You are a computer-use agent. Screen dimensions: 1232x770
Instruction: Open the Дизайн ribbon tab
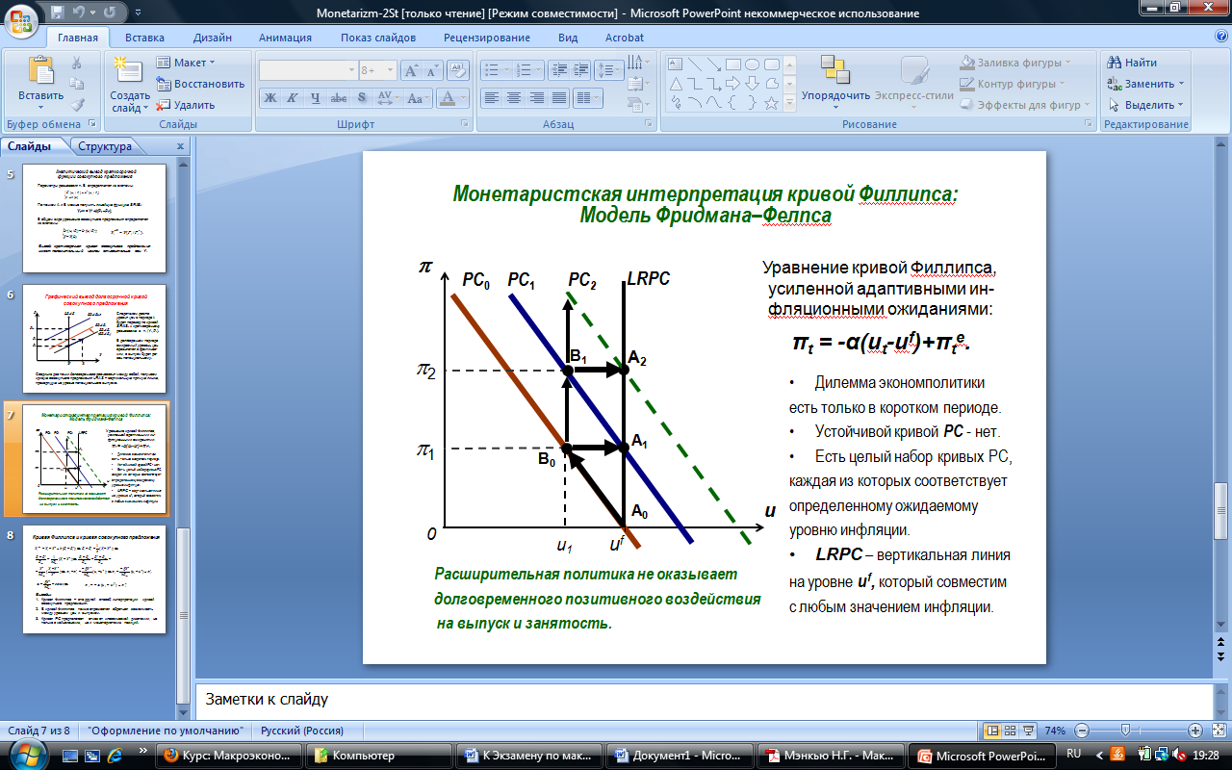(x=212, y=38)
